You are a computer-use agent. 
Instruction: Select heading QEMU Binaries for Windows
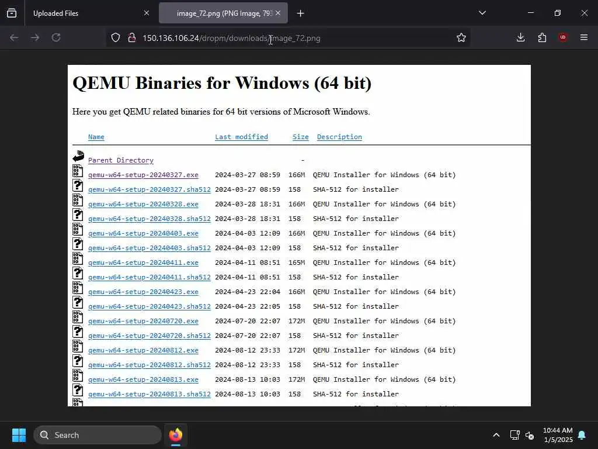coord(222,83)
